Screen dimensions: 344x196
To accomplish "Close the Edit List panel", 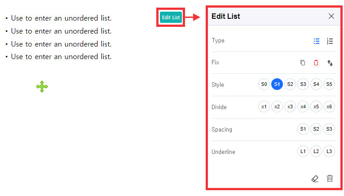I will point(331,16).
